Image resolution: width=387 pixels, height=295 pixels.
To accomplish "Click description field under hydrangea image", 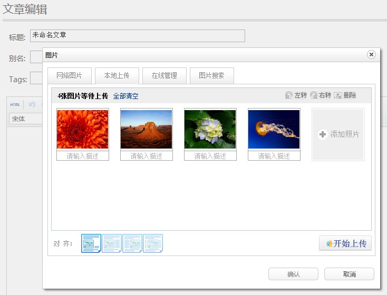I will click(x=210, y=156).
